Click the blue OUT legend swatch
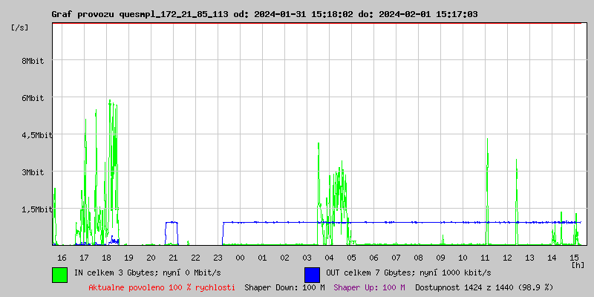594x297 pixels. 312,274
